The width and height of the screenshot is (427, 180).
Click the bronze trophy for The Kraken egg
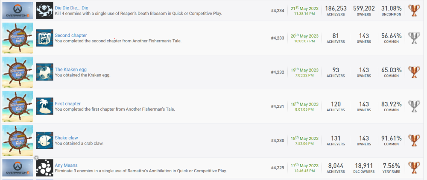coord(414,72)
